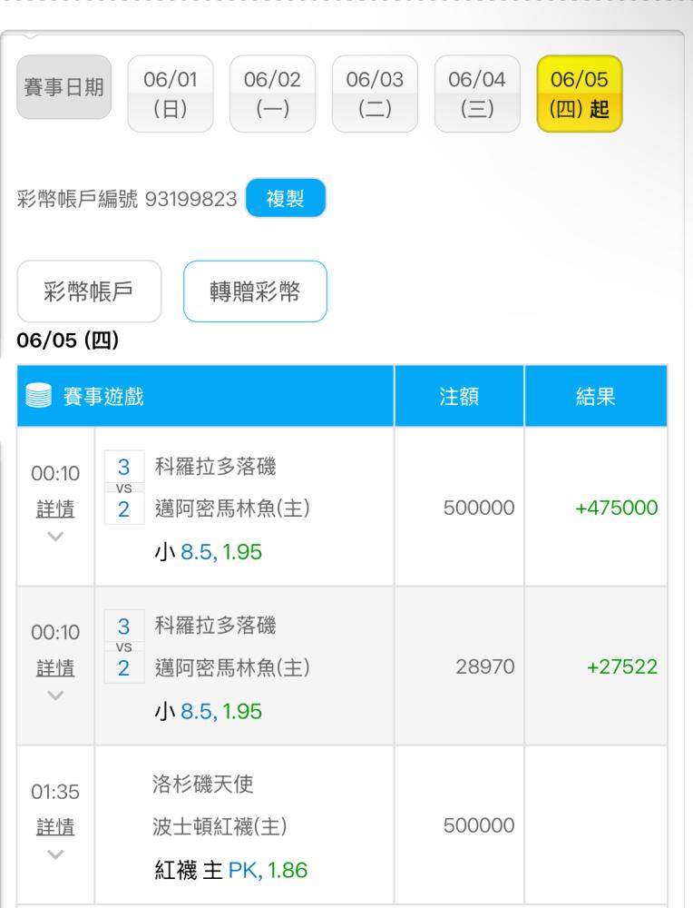Click the 結果 column header
Image resolution: width=693 pixels, height=908 pixels.
596,396
